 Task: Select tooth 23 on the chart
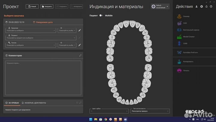coord(142,28)
